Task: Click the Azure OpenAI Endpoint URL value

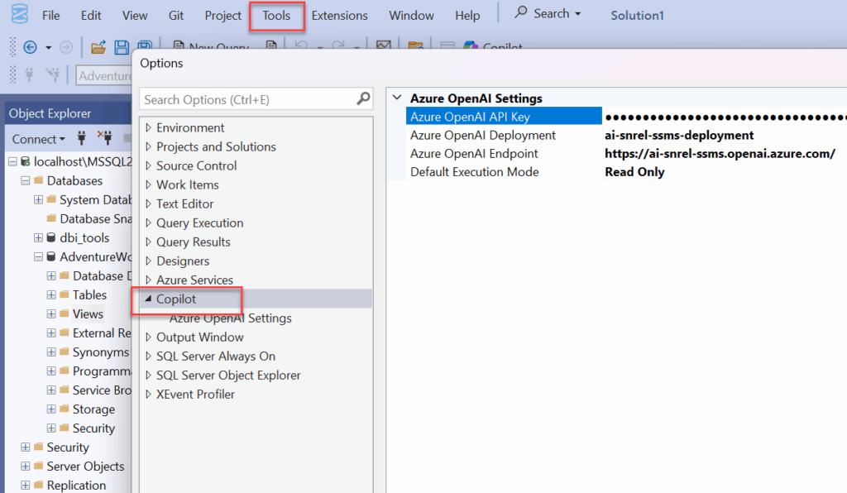Action: pos(720,153)
